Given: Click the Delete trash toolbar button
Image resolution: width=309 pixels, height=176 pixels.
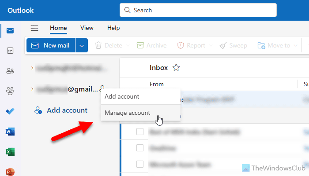Looking at the screenshot, I should point(109,45).
